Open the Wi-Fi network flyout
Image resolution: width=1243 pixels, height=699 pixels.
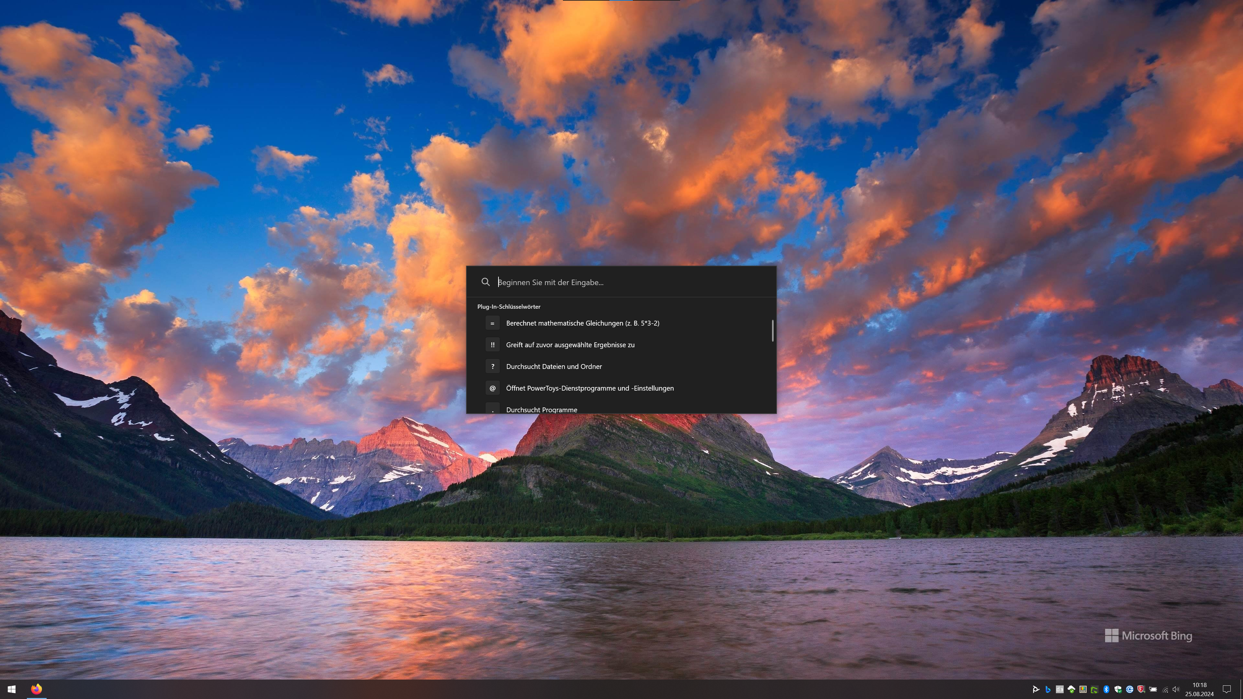click(1165, 690)
